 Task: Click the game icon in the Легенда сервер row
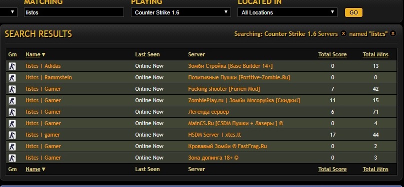[x=12, y=112]
